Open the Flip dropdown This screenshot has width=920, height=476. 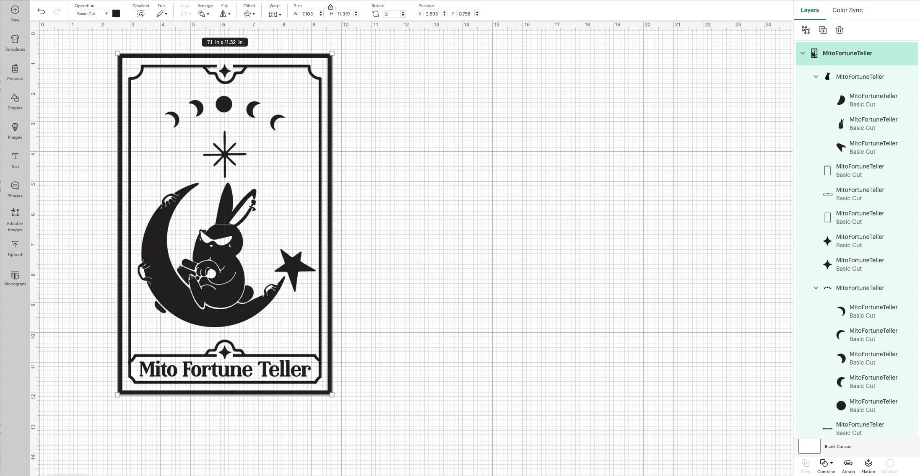225,14
